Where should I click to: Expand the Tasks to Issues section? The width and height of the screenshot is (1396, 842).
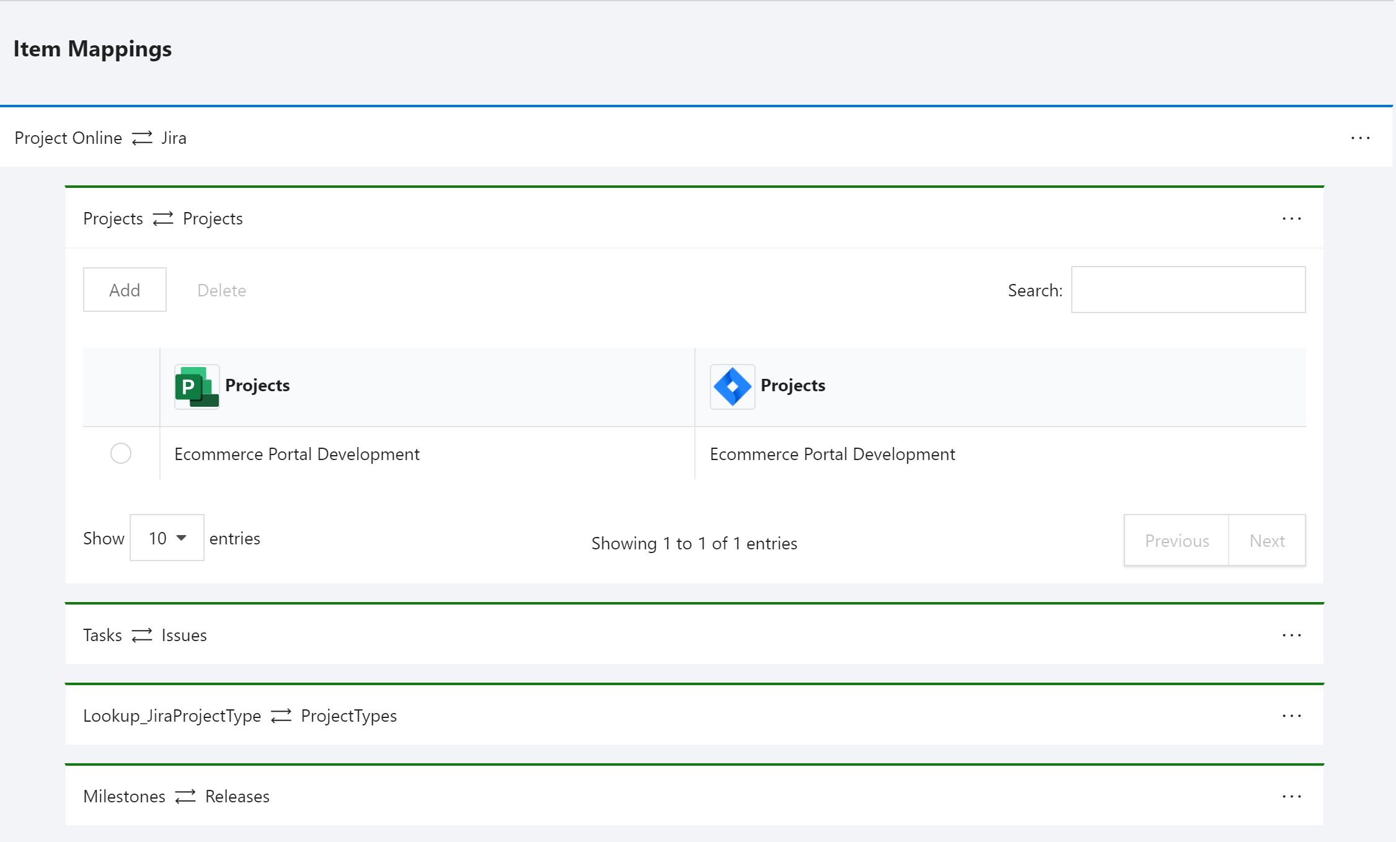point(145,635)
